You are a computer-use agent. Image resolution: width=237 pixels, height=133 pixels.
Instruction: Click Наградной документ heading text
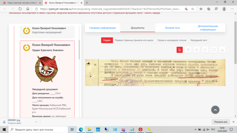click(45, 89)
